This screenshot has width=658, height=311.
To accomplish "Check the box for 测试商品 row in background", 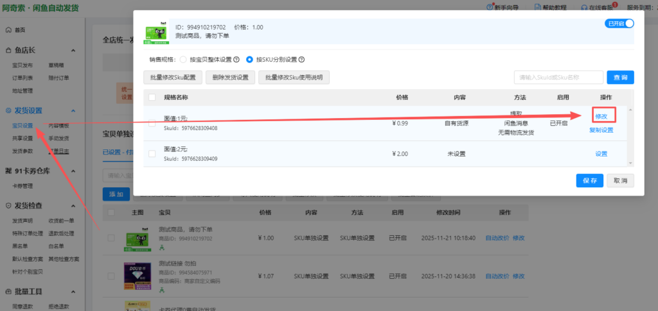I will [x=111, y=238].
